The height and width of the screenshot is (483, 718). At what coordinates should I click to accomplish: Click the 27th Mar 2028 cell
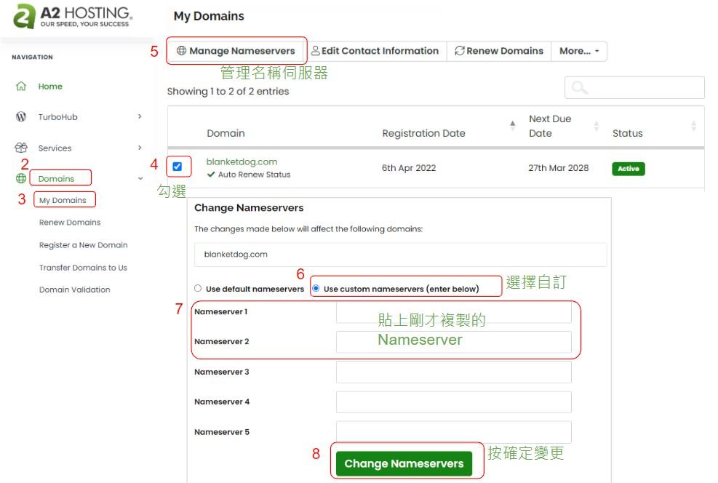tap(558, 168)
